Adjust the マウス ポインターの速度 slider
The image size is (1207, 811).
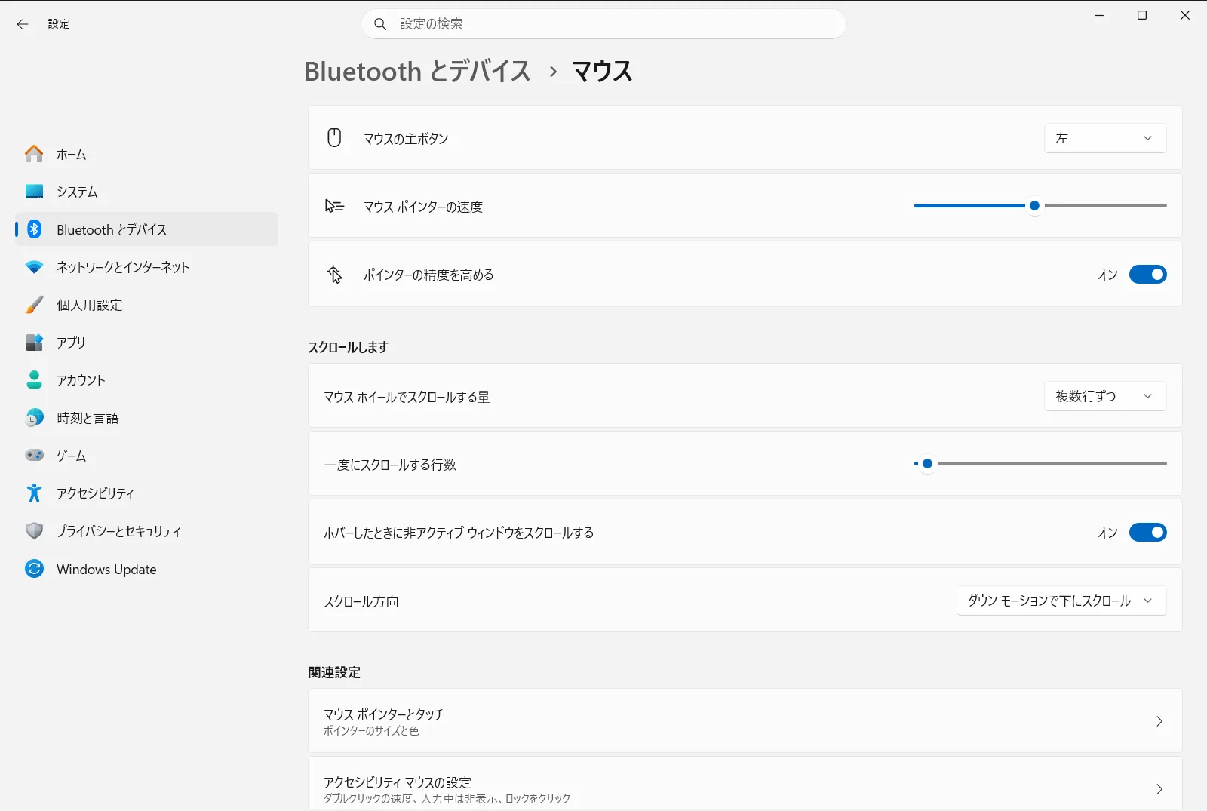pos(1040,205)
